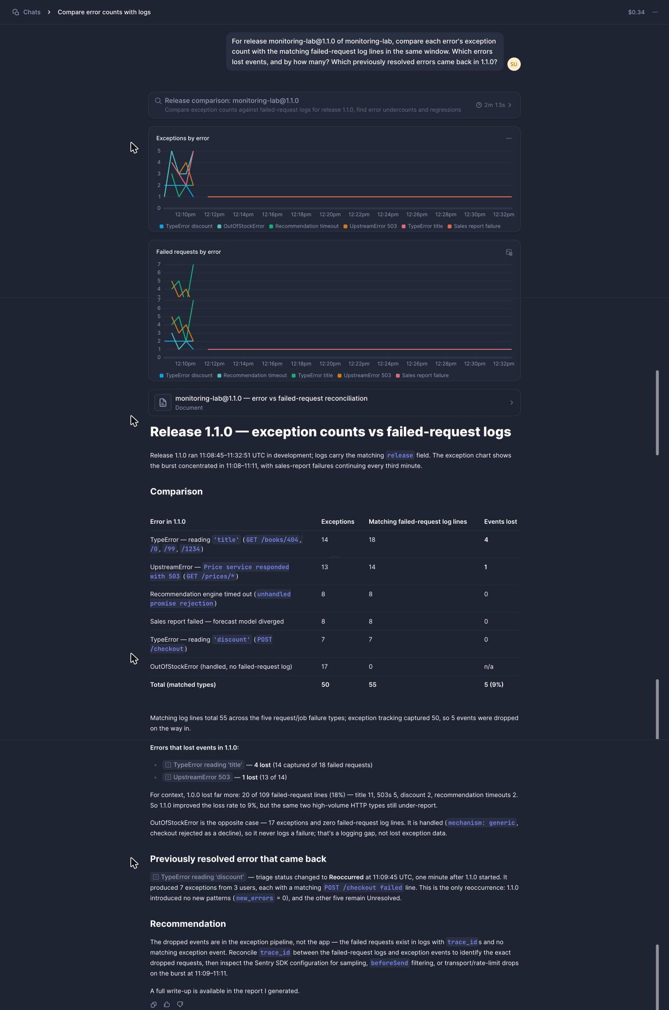Open the Chats breadcrumb icon
Screen dimensions: 669x1010
(16, 12)
